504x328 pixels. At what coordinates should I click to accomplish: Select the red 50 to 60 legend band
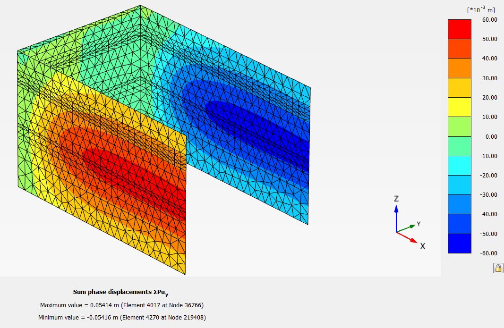[x=459, y=29]
